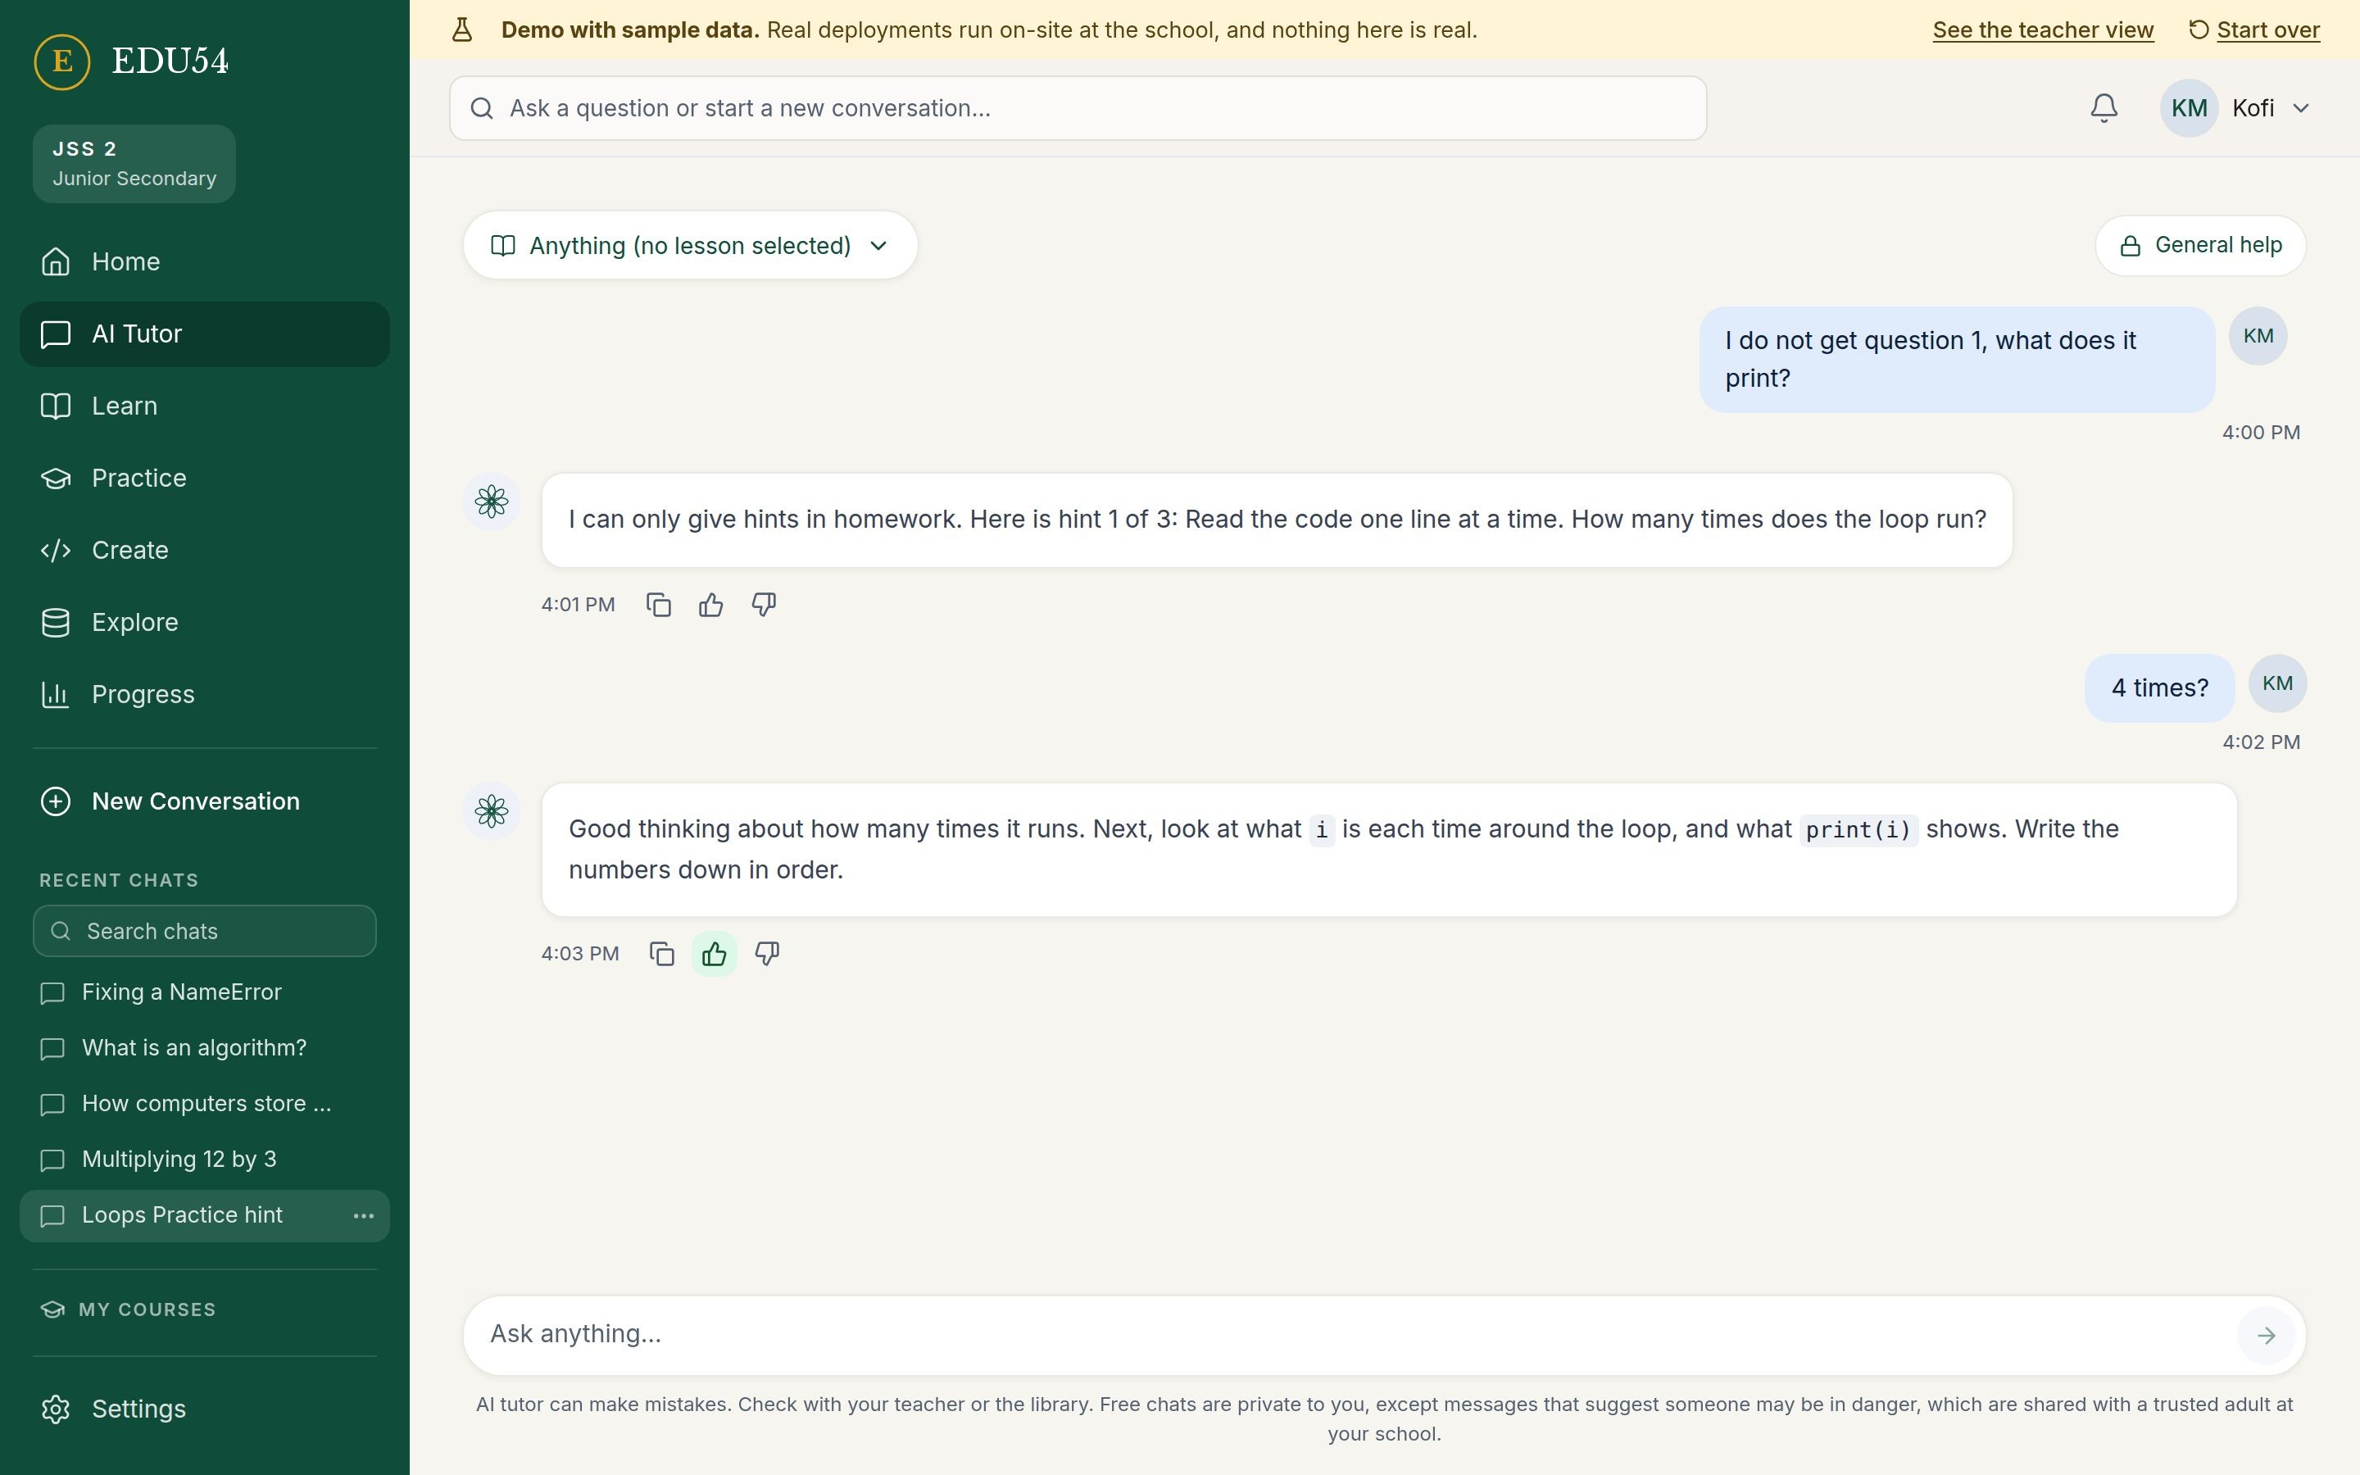Click the flask demo icon in banner

pyautogui.click(x=462, y=30)
